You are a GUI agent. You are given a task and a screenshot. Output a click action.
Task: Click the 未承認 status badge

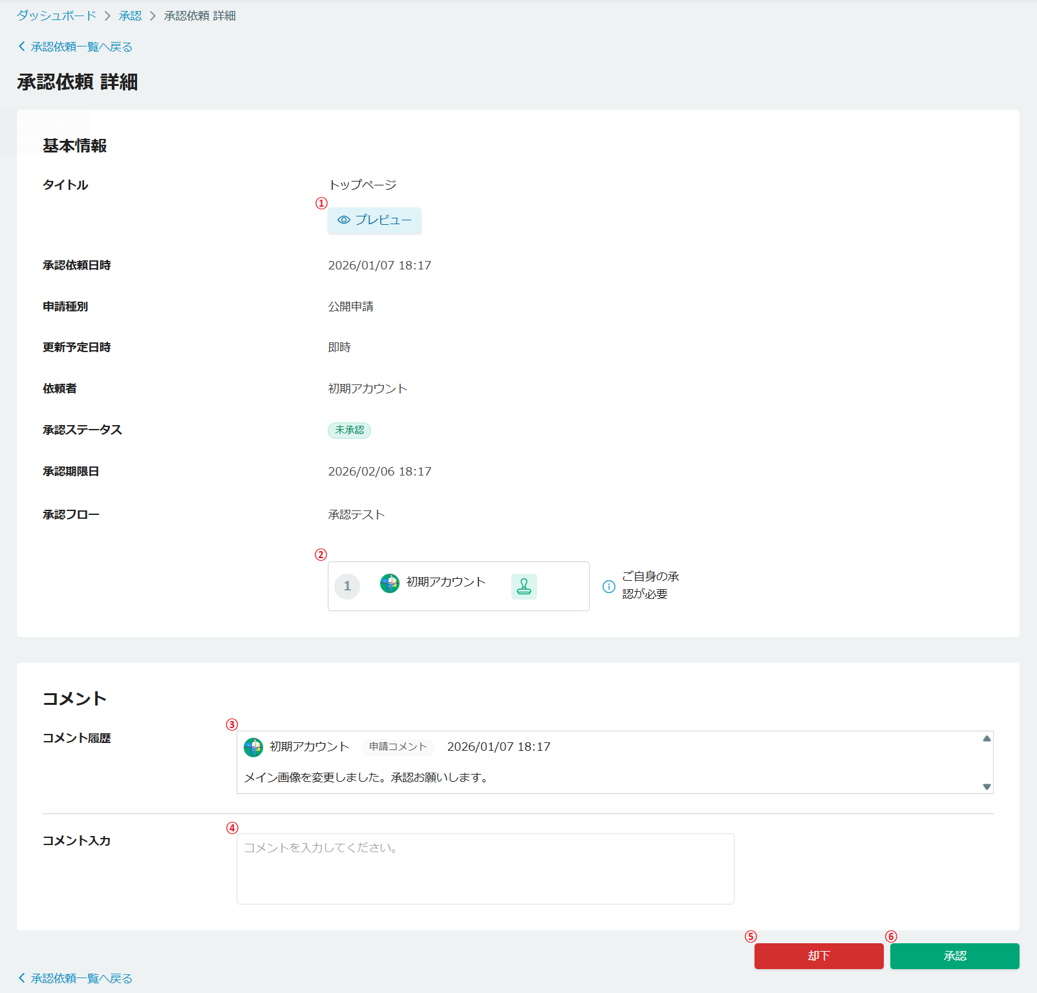tap(349, 430)
